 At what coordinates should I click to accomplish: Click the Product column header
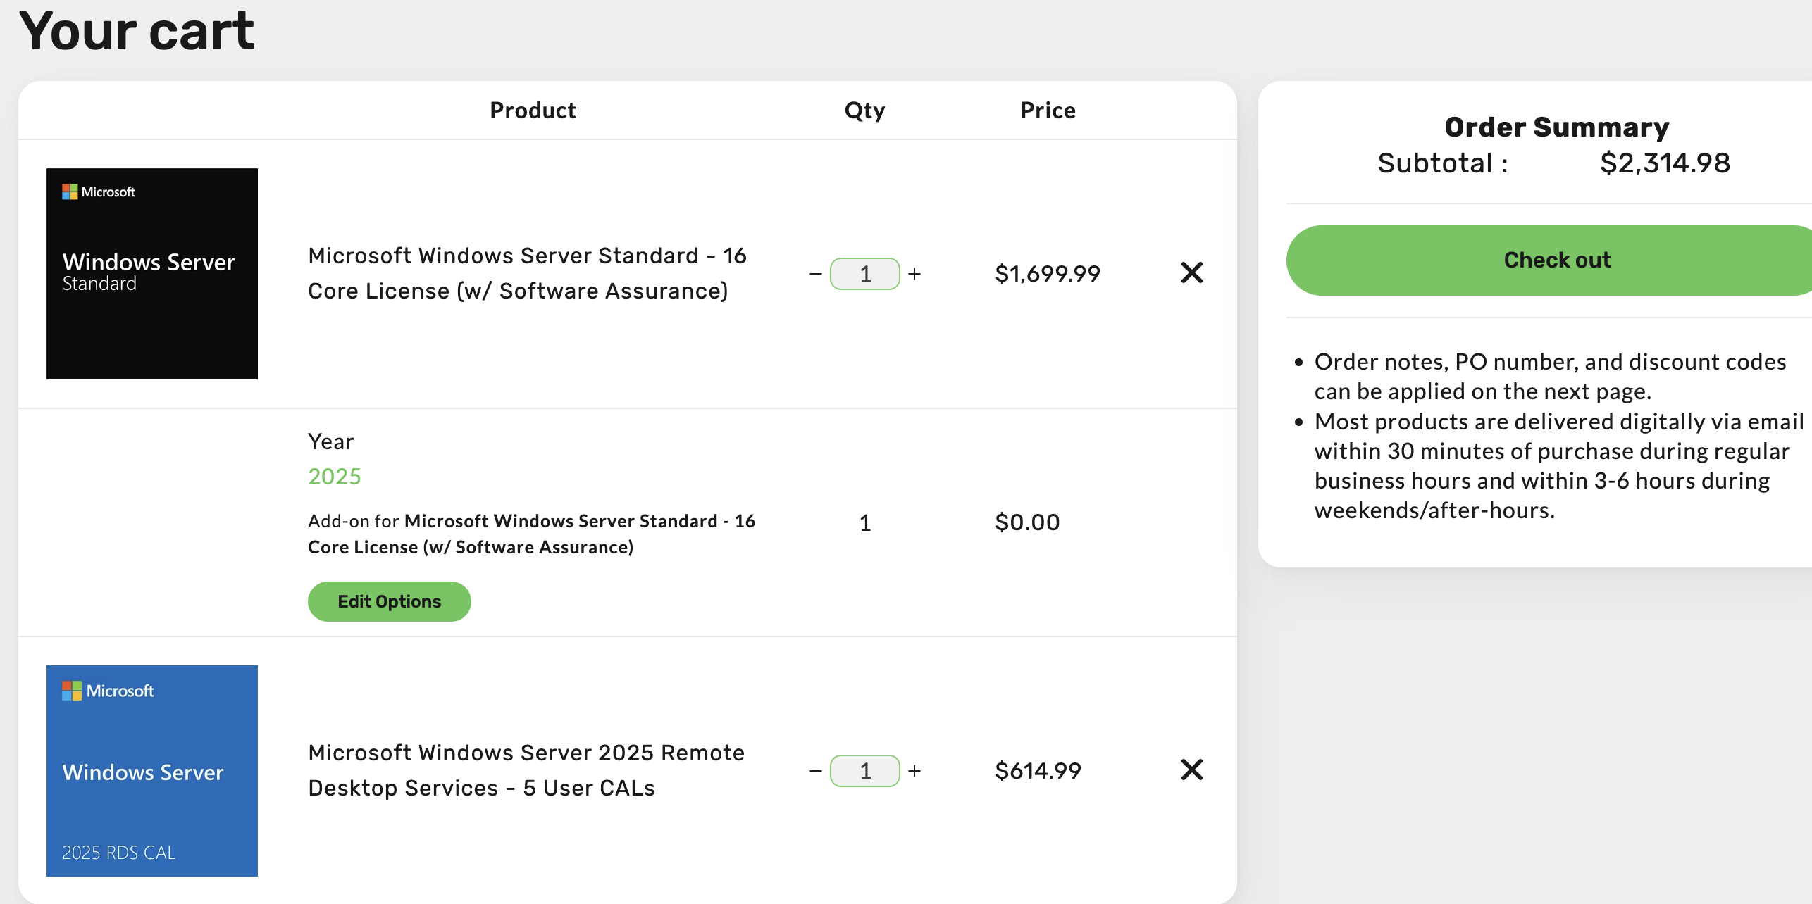pos(533,111)
